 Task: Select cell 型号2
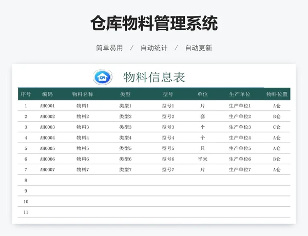click(x=168, y=116)
